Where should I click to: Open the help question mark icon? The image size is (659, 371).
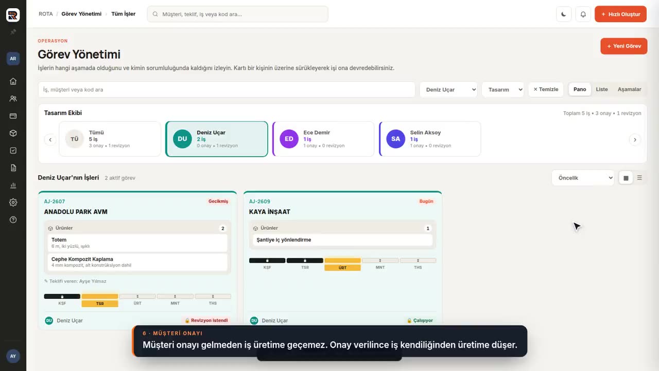click(x=13, y=220)
